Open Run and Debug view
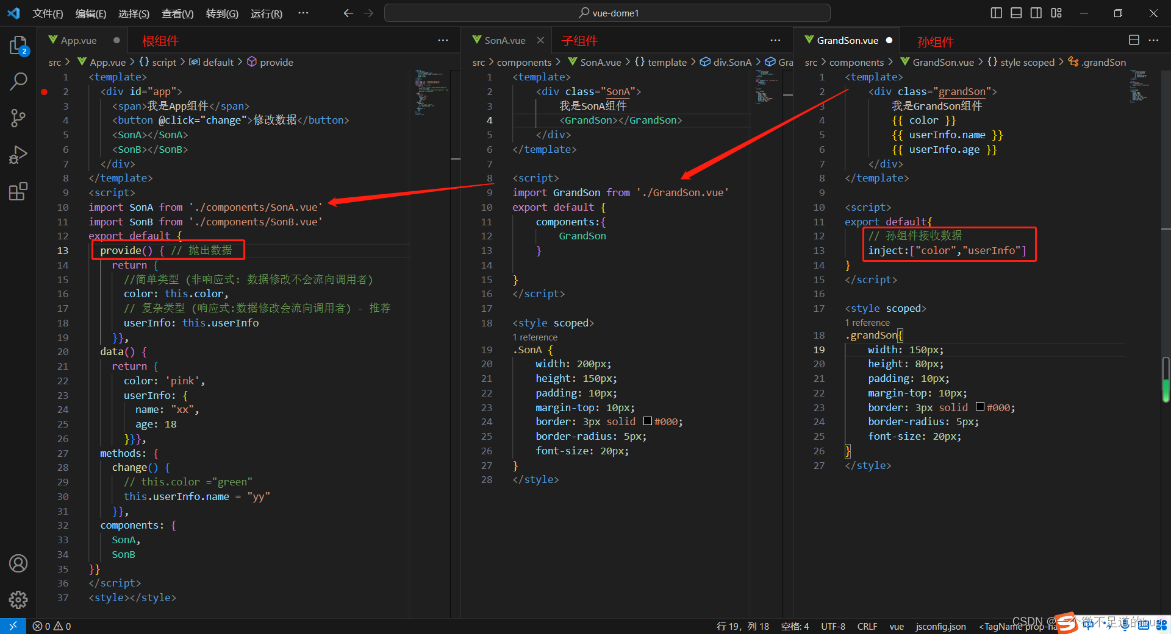Image resolution: width=1171 pixels, height=634 pixels. click(x=18, y=155)
